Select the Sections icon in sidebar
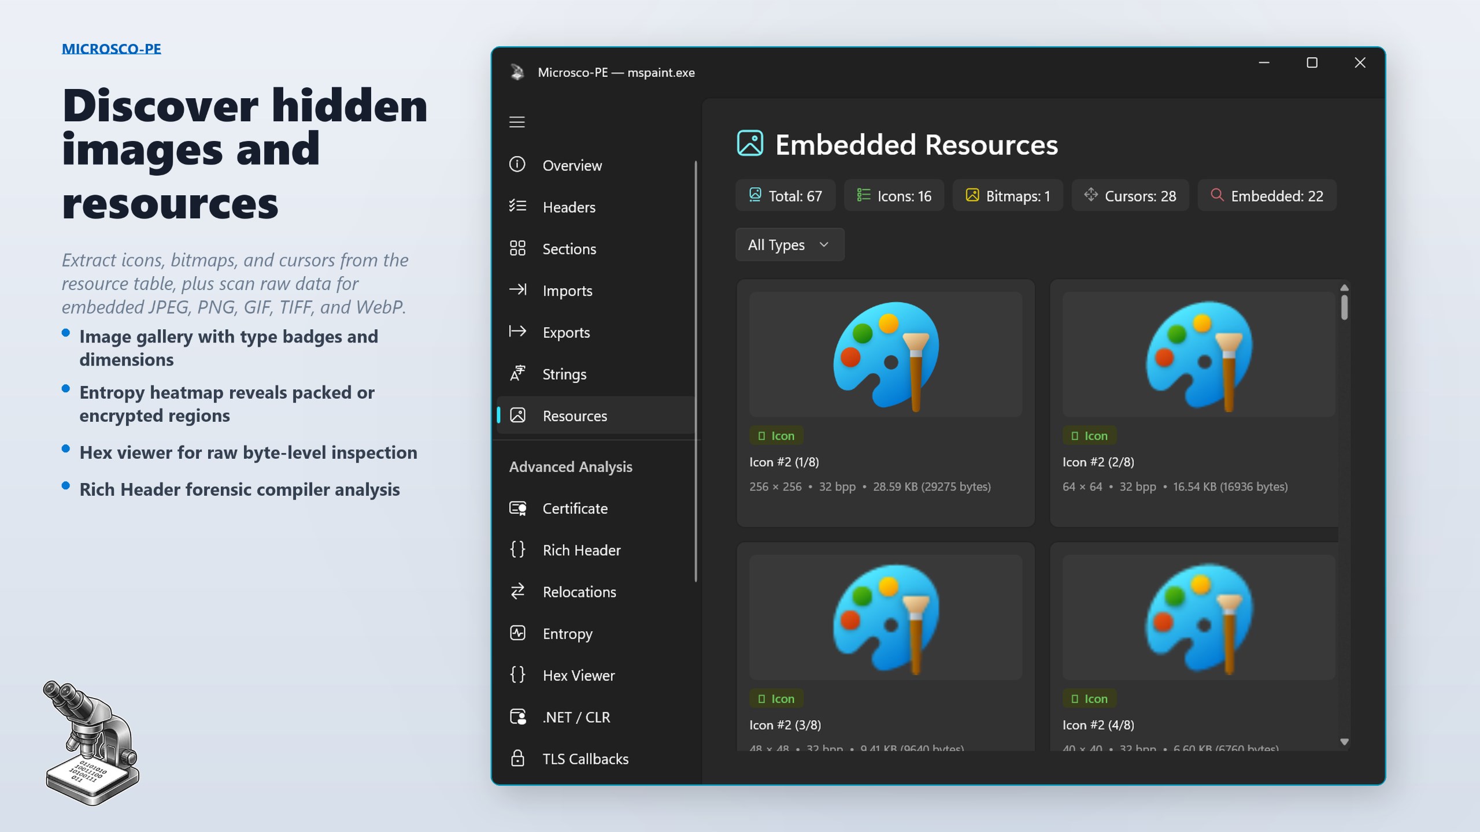 [x=517, y=248]
